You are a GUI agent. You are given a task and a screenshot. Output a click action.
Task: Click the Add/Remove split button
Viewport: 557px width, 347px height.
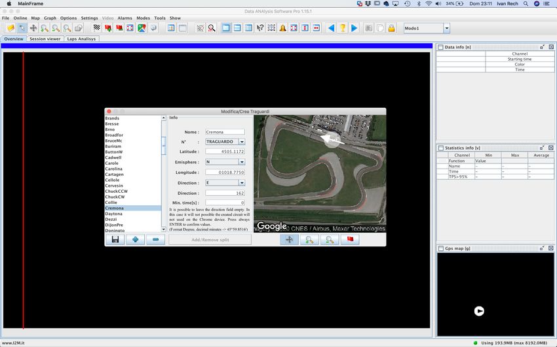point(210,240)
